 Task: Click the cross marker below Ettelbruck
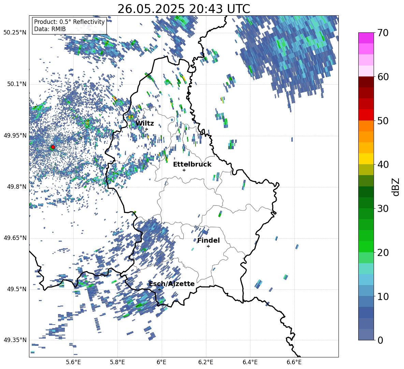[x=184, y=170]
